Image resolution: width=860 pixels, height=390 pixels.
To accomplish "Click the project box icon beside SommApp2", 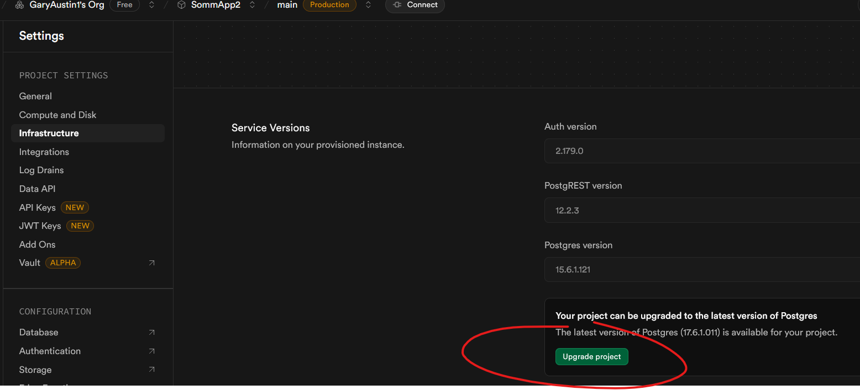I will click(x=181, y=5).
